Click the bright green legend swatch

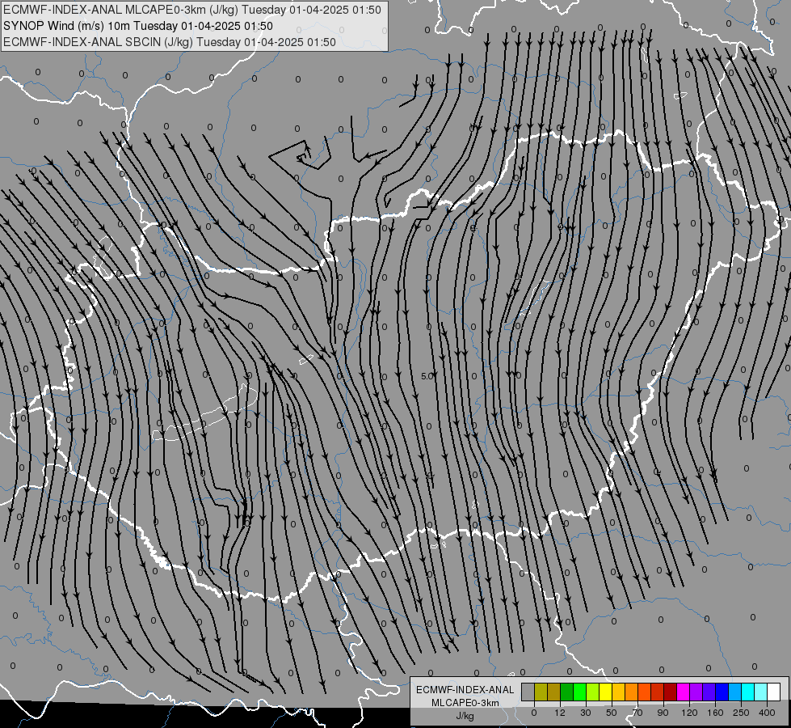[x=579, y=692]
